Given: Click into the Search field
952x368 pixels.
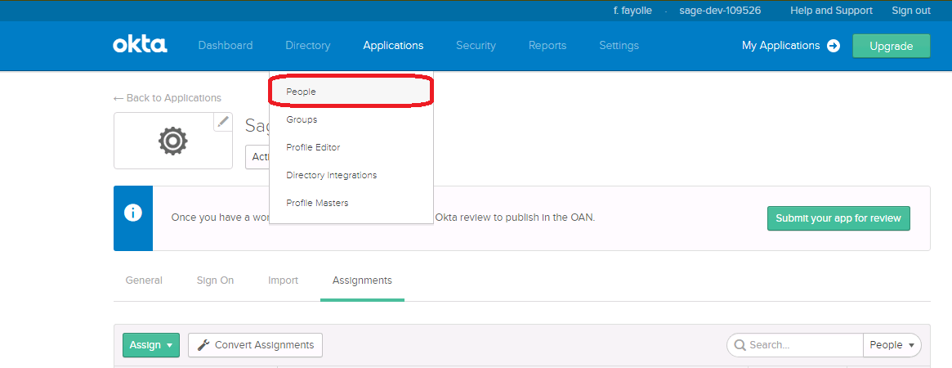Looking at the screenshot, I should (795, 345).
